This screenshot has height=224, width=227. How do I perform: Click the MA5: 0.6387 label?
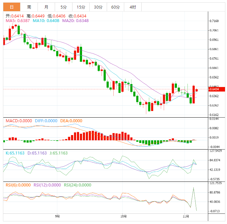click(x=18, y=21)
